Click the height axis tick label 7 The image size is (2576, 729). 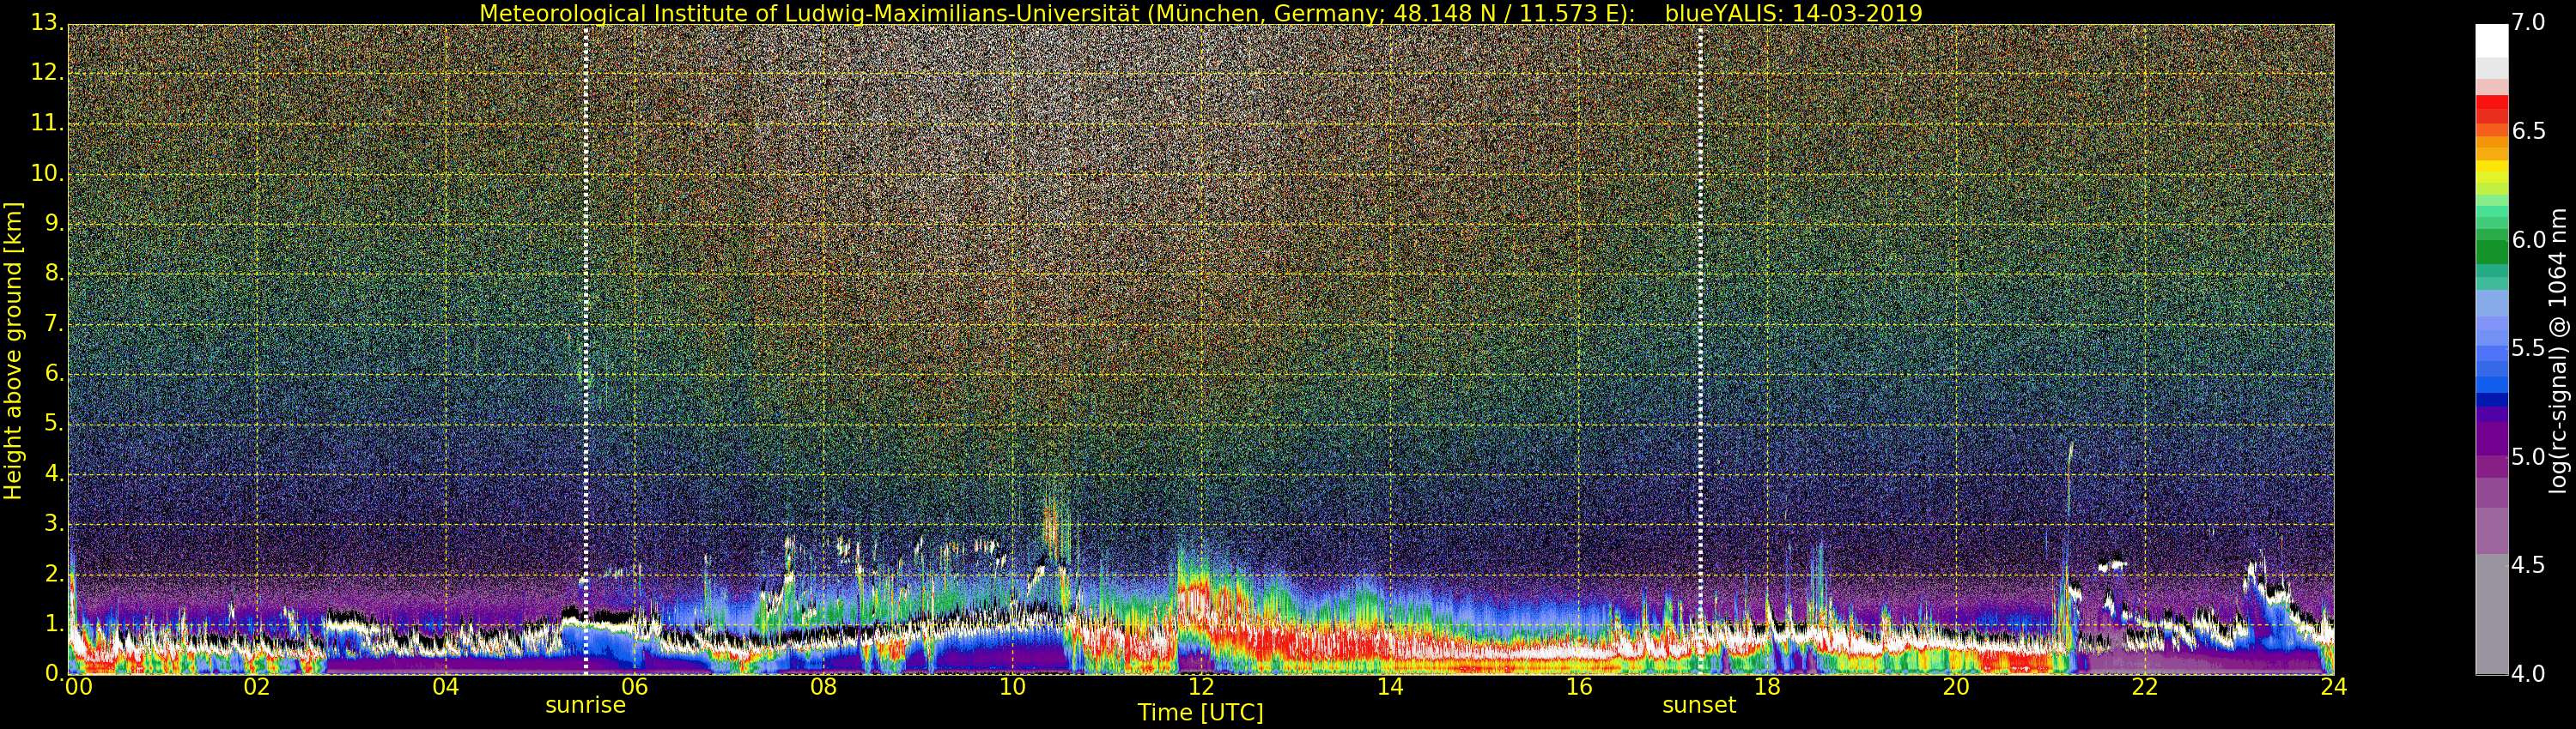pos(53,322)
